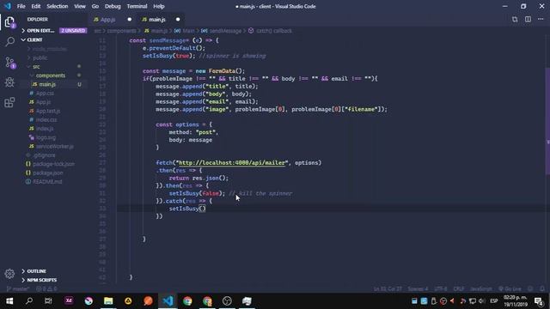Click the Go Live status bar button
The image size is (550, 309).
(x=510, y=289)
